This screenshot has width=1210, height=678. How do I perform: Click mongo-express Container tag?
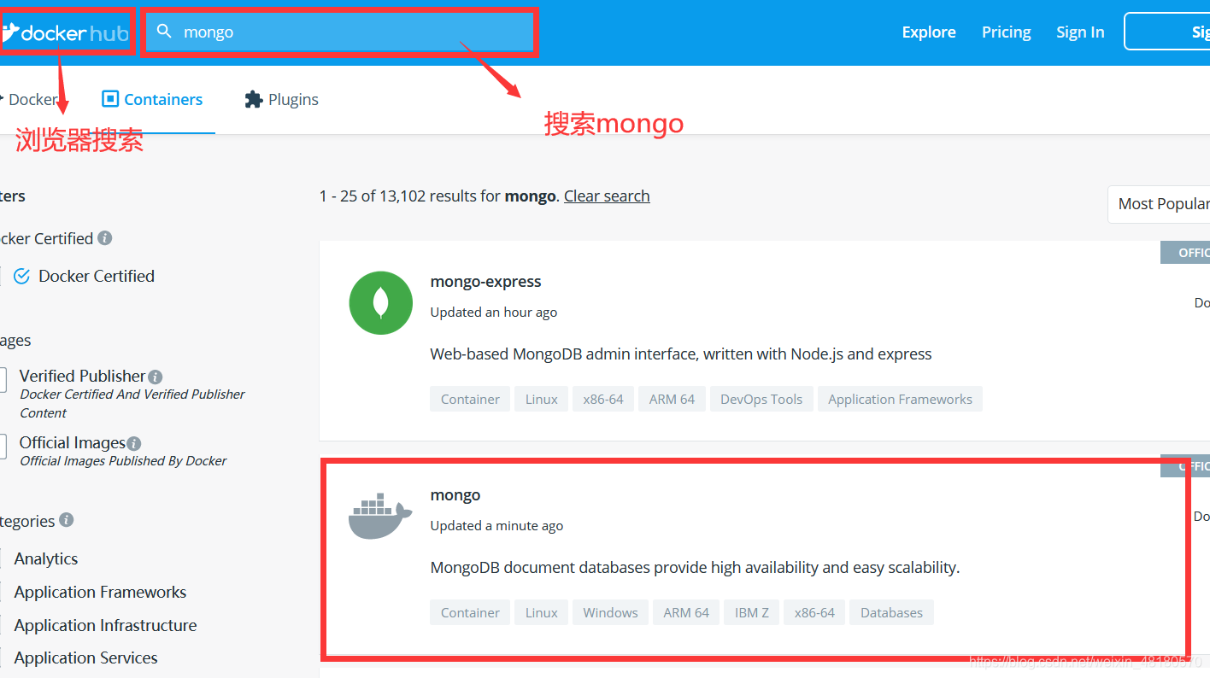[470, 399]
